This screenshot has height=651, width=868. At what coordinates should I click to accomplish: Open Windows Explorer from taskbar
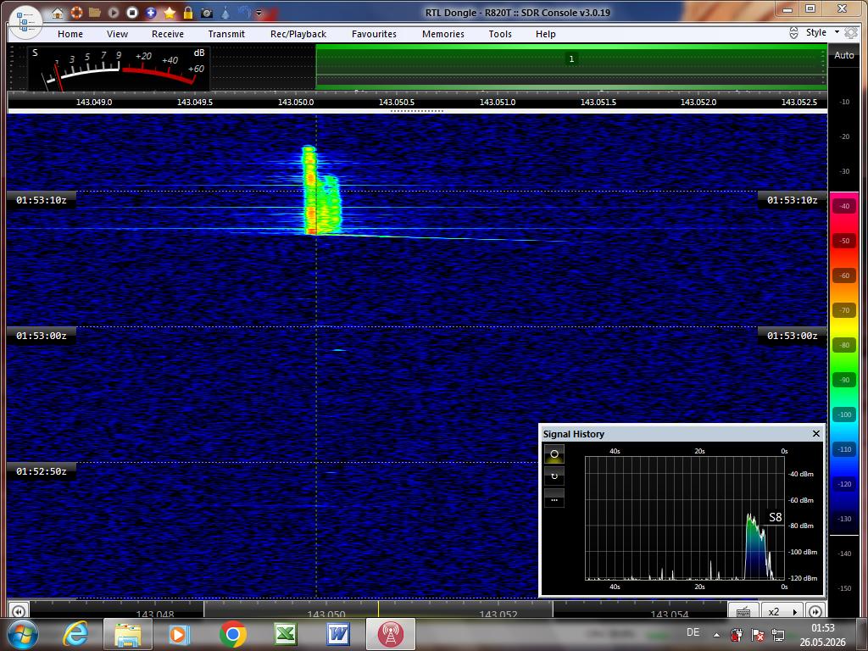point(128,634)
